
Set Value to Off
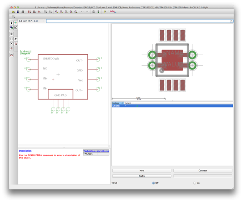pos(153,183)
